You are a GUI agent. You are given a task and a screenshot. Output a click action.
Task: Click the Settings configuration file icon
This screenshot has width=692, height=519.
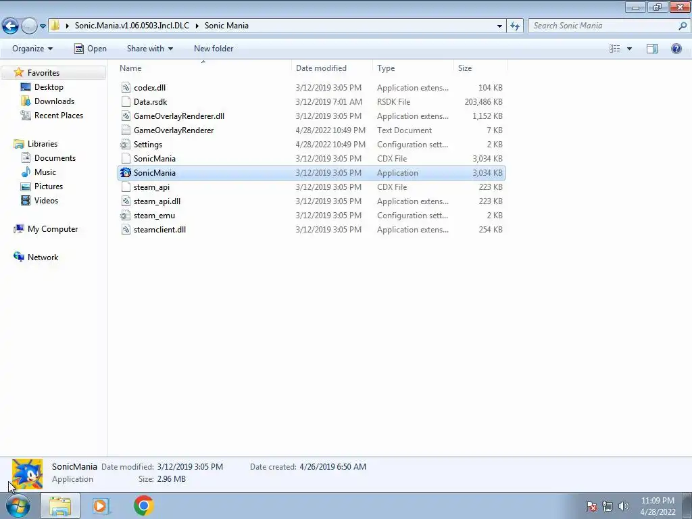tap(126, 145)
